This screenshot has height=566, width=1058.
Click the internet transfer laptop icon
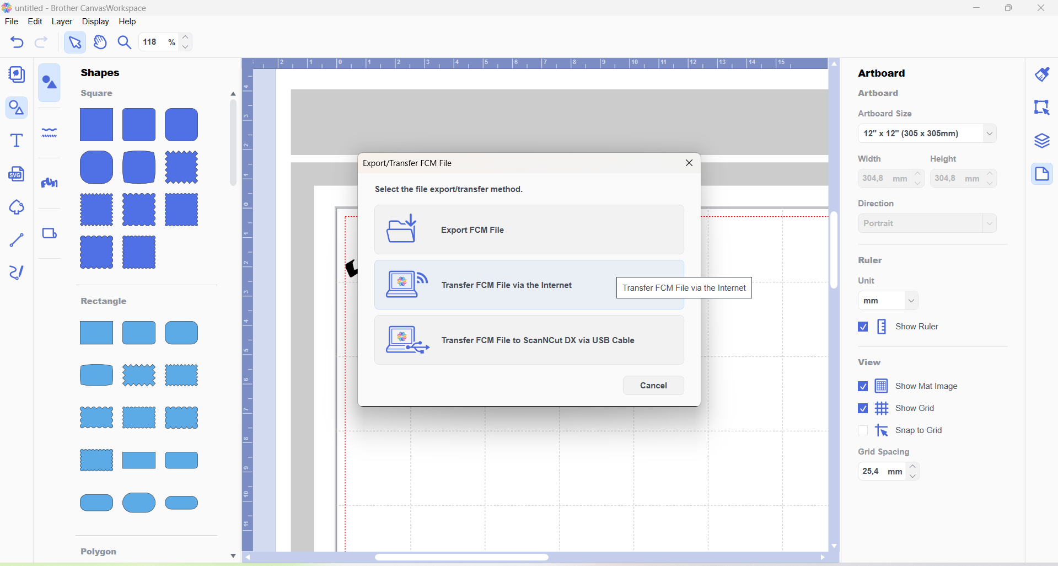pos(407,284)
